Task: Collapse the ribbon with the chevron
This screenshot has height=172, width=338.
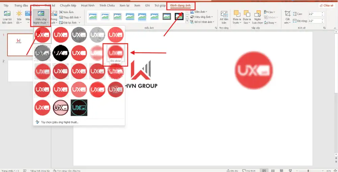Action: click(x=335, y=28)
